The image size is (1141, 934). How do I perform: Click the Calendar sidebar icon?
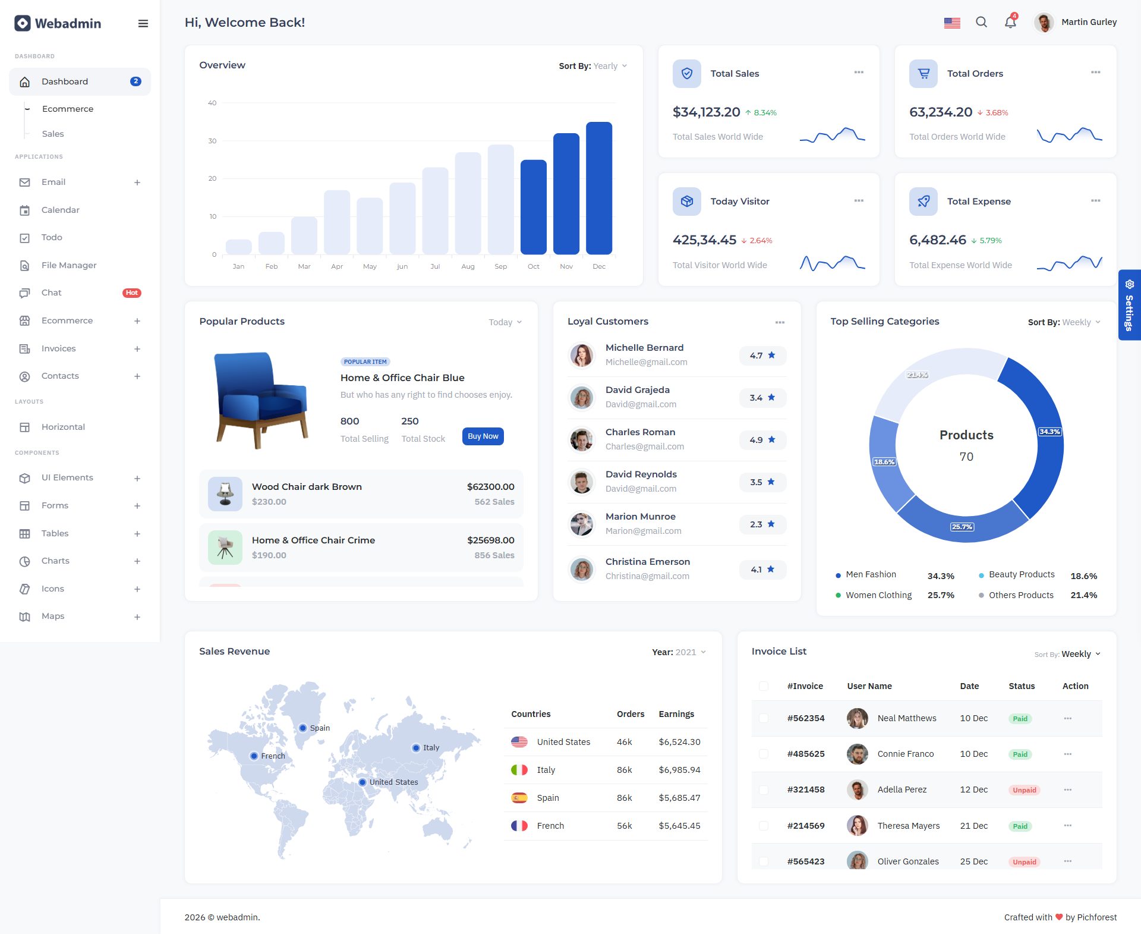point(24,210)
